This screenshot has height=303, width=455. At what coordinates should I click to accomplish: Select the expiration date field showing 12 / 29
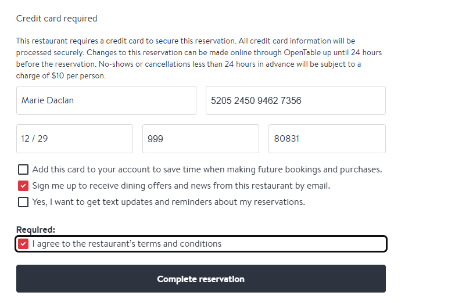[74, 139]
